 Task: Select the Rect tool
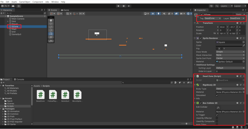51,34
